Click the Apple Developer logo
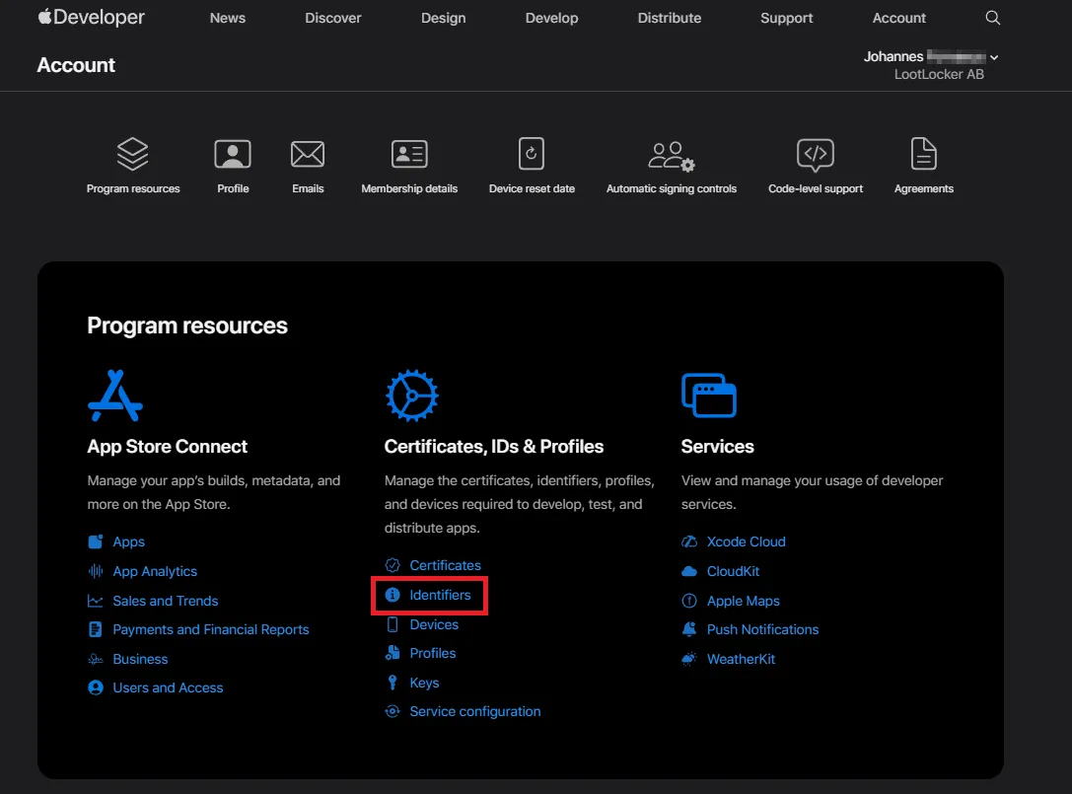 pos(91,17)
